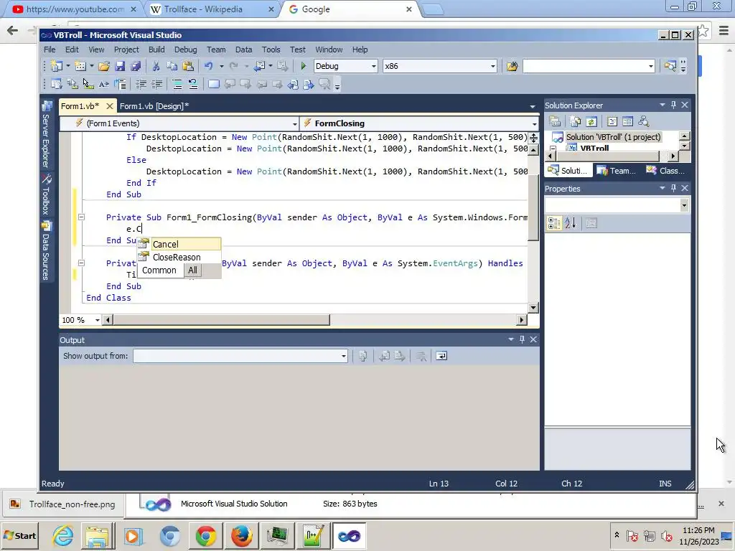Open the Build menu
This screenshot has width=735, height=551.
click(x=156, y=50)
